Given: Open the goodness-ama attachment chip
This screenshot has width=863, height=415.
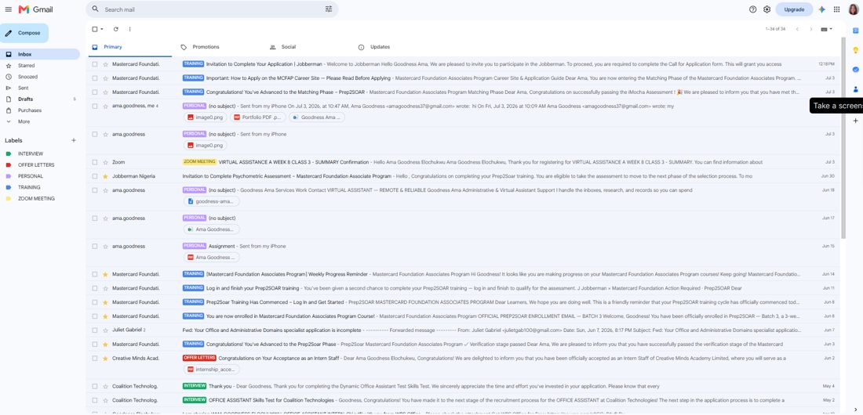Looking at the screenshot, I should click(x=211, y=201).
